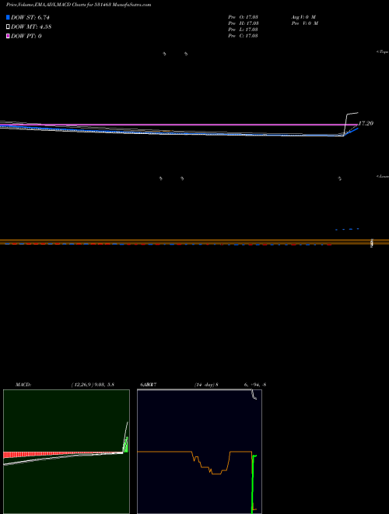The width and height of the screenshot is (389, 514).
Task: Click the magenta DOW PT legend swatch
Action: tap(8, 36)
